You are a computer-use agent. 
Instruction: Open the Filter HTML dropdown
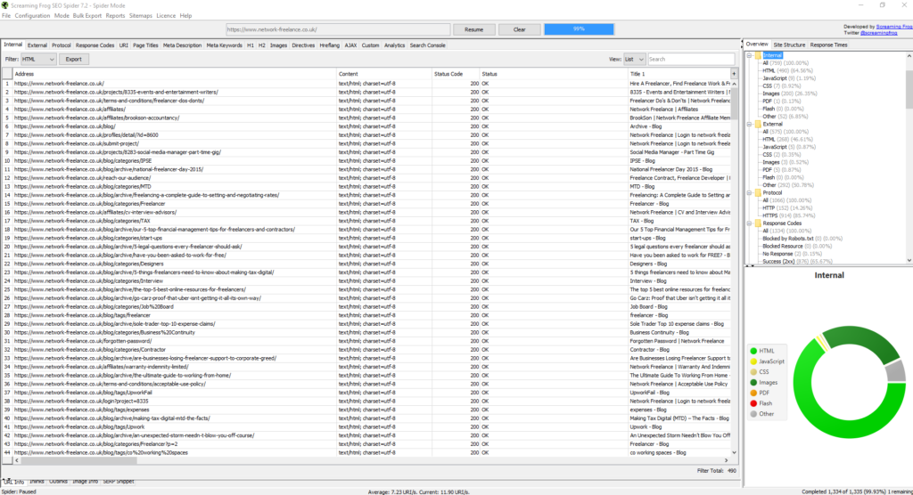[38, 60]
